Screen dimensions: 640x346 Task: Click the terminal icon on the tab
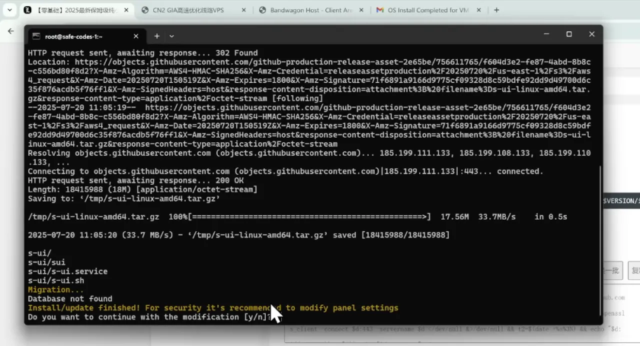click(x=37, y=37)
